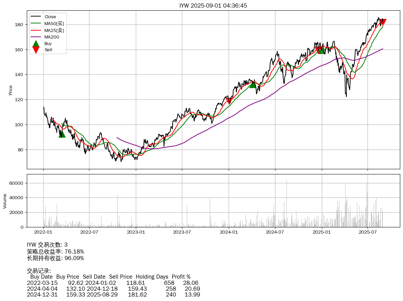Click the Volume y-axis label

pyautogui.click(x=5, y=201)
